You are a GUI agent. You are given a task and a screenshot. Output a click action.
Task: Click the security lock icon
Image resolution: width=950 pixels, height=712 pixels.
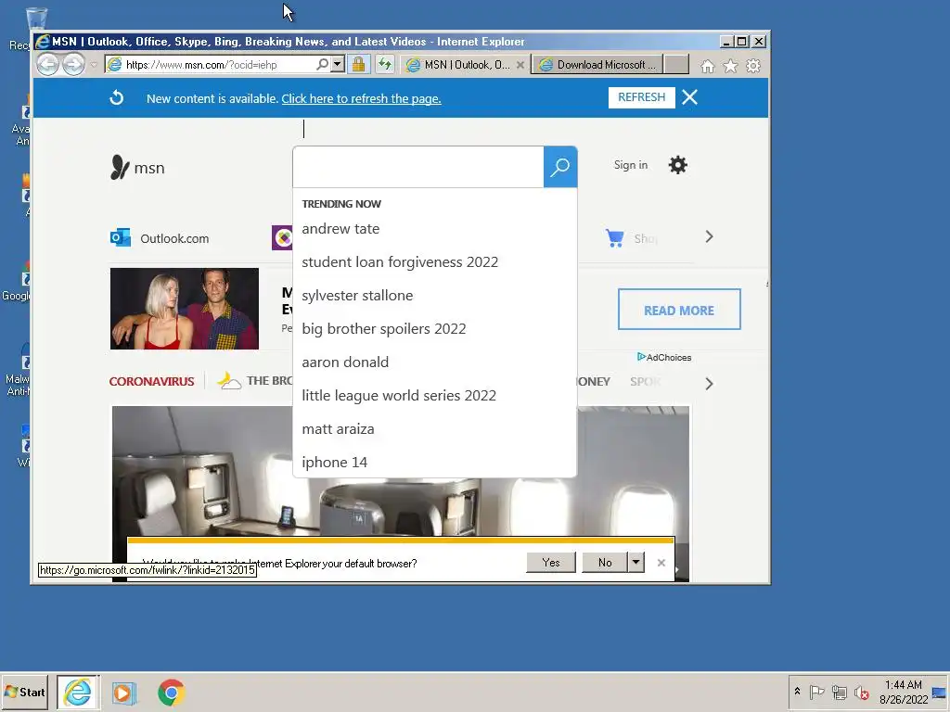358,64
